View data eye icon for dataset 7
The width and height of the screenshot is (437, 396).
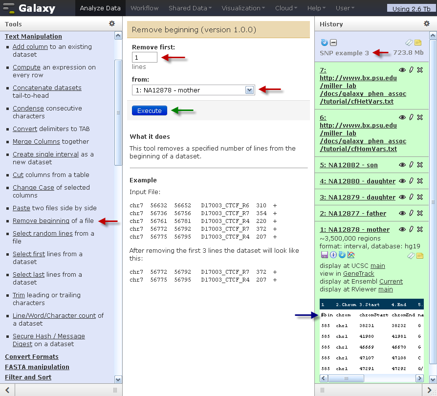(x=402, y=70)
